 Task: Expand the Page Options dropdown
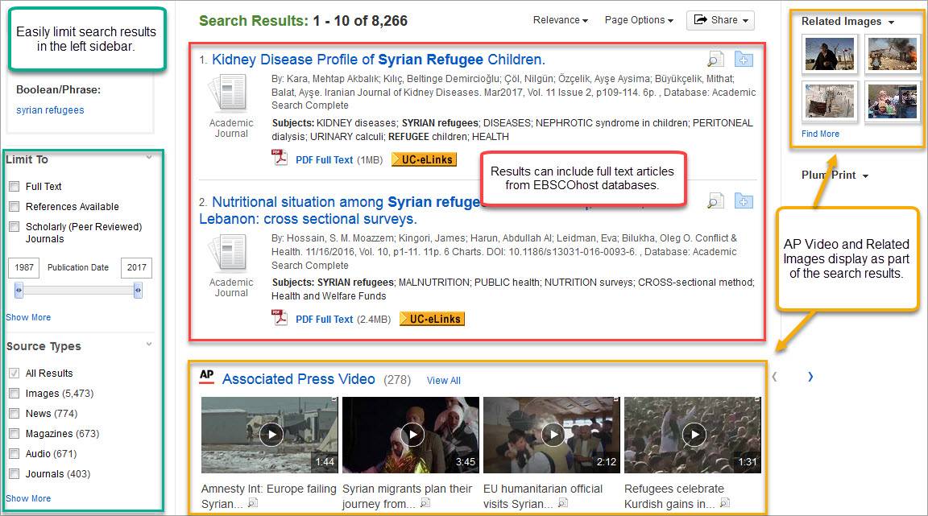[639, 20]
